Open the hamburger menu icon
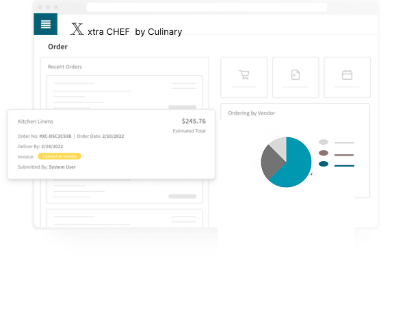Screen dimensions: 394x312 point(45,24)
